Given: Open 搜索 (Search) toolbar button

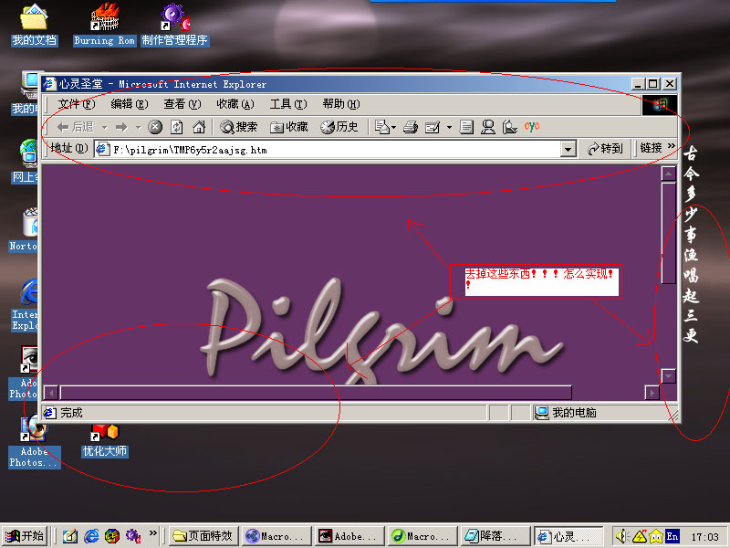Looking at the screenshot, I should tap(238, 127).
